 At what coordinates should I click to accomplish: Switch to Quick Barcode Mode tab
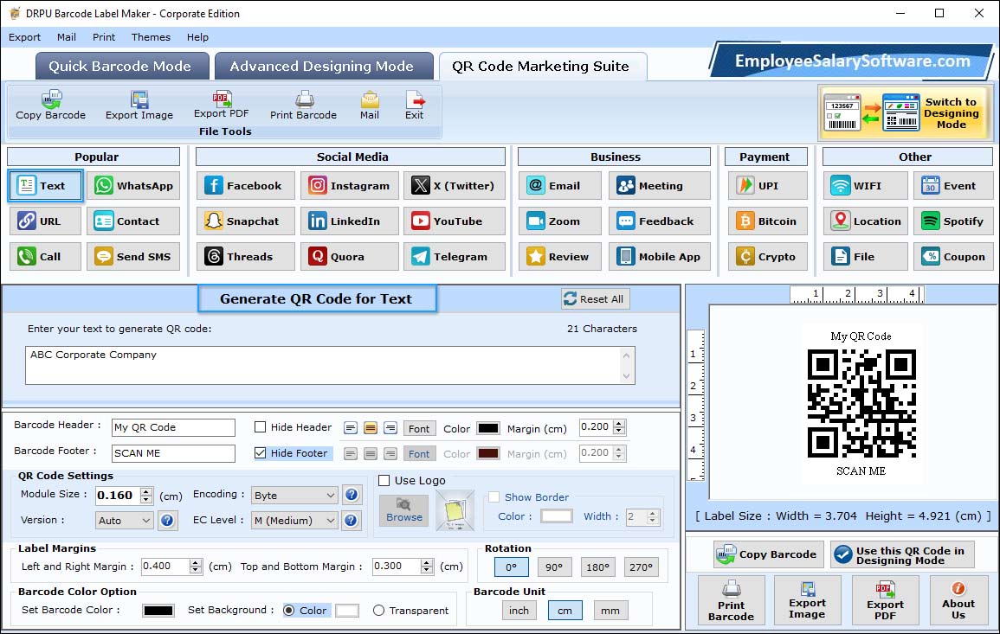[121, 67]
